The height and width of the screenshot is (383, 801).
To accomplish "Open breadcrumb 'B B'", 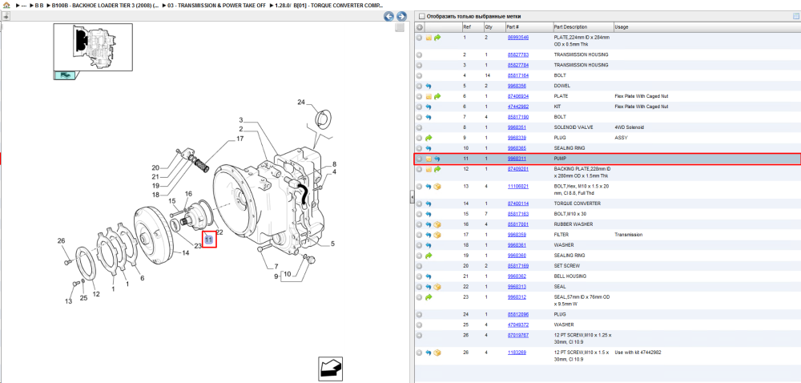I will (x=39, y=5).
